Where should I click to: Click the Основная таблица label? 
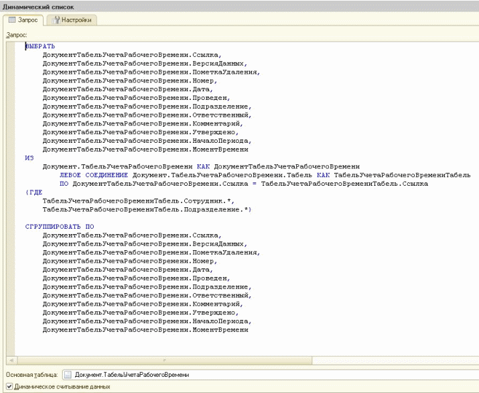click(x=31, y=375)
